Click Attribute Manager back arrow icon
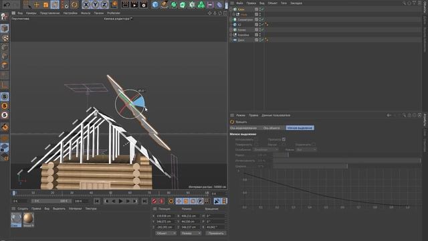Viewport: 428px width, 241px height. (389, 115)
